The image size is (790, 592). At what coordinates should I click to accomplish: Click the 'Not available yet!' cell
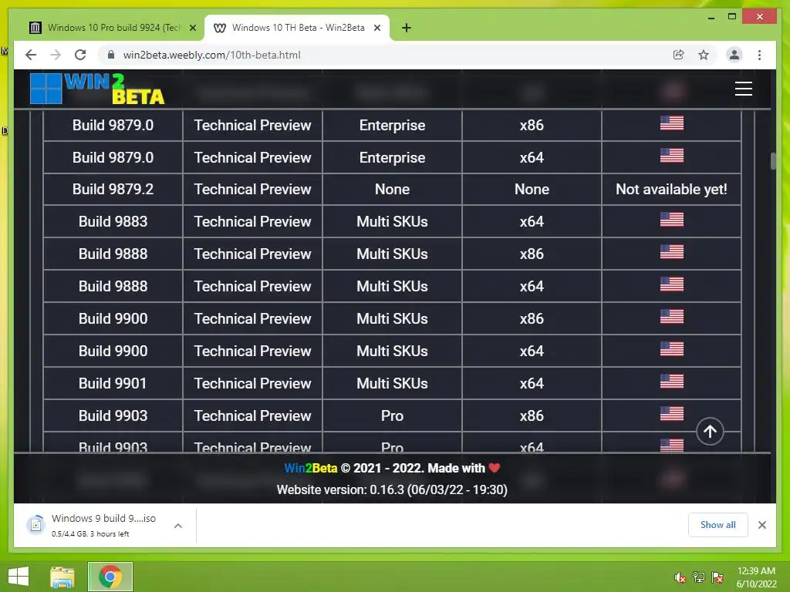671,190
